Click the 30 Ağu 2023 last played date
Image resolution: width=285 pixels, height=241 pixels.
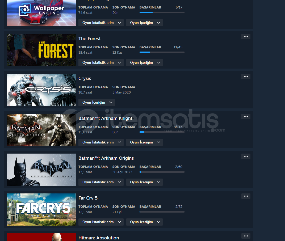coord(122,172)
